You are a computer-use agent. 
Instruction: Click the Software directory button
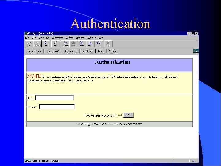coord(113,51)
